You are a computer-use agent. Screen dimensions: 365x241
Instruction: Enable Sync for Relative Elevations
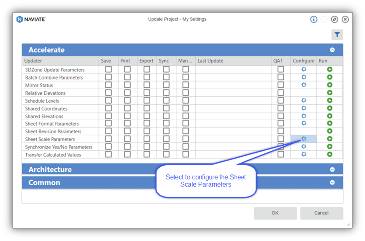point(166,93)
